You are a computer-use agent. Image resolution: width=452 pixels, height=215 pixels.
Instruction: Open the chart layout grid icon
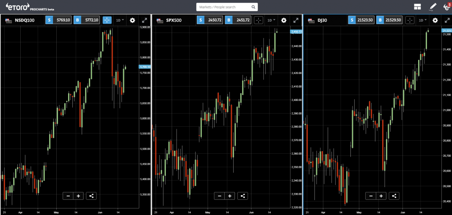click(417, 7)
